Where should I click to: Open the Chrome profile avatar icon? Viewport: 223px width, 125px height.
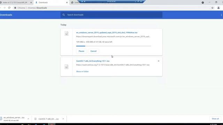(218, 8)
